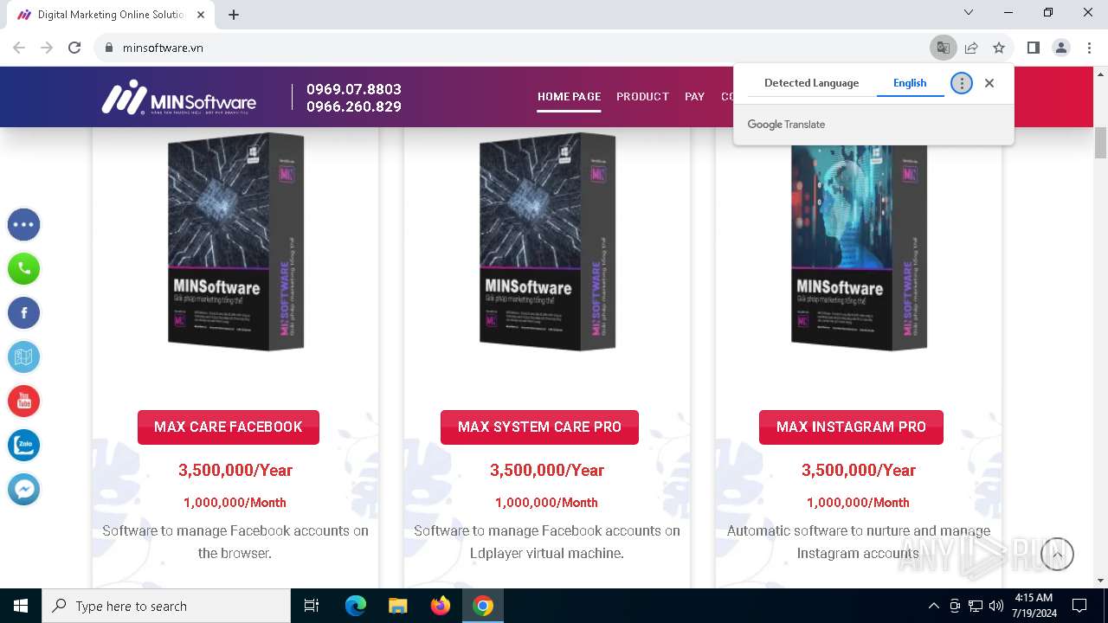Image resolution: width=1108 pixels, height=623 pixels.
Task: Open the PRODUCT menu item
Action: tap(642, 97)
